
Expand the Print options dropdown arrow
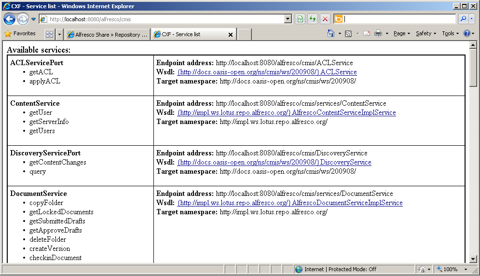387,34
